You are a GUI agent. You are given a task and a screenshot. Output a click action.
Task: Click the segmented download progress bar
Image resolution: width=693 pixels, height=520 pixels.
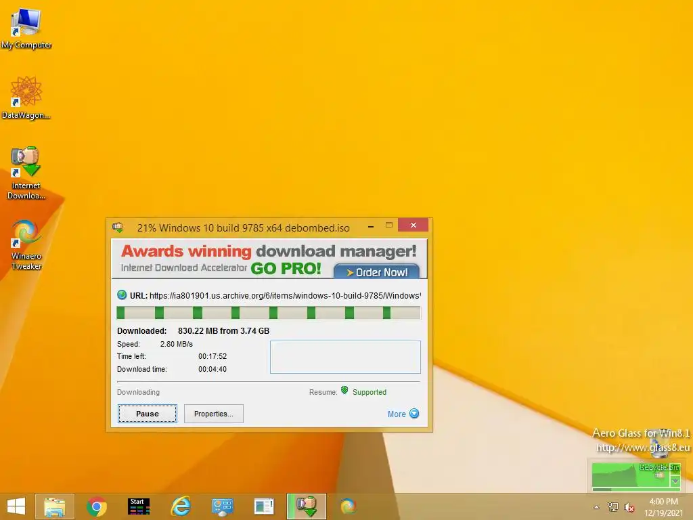coord(269,313)
